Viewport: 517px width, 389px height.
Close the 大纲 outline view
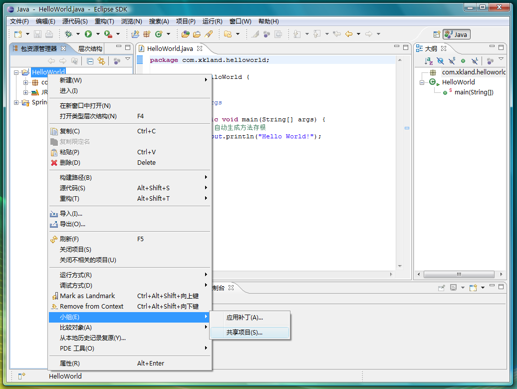point(444,48)
